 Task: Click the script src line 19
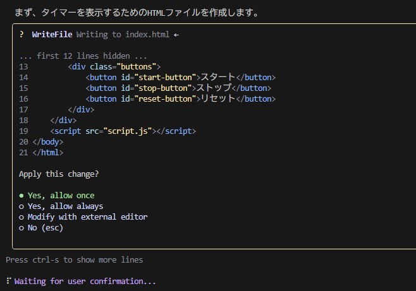[107, 131]
